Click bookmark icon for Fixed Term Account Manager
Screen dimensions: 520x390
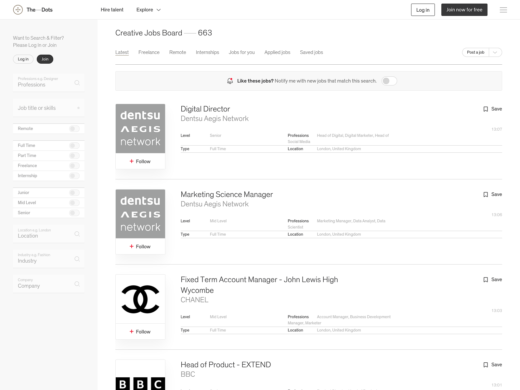click(x=486, y=279)
